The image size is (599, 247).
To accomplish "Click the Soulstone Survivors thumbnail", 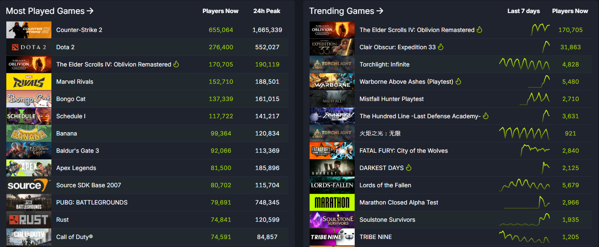I will click(332, 220).
